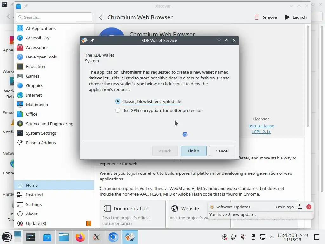This screenshot has width=325, height=244.
Task: Click Science and Engineering icon
Action: 20,124
